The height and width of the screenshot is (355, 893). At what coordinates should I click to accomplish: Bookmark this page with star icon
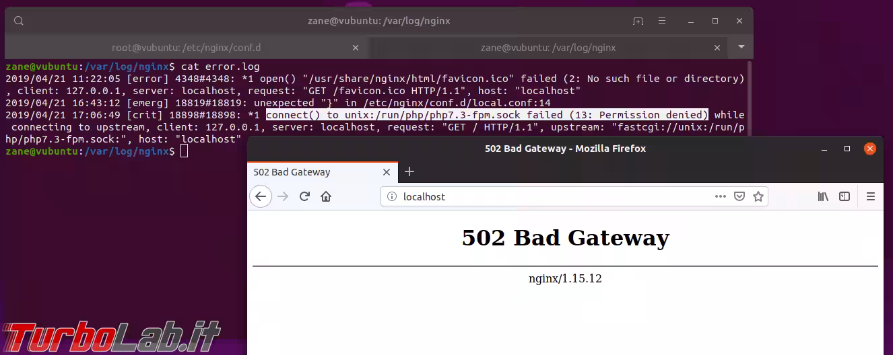[758, 196]
